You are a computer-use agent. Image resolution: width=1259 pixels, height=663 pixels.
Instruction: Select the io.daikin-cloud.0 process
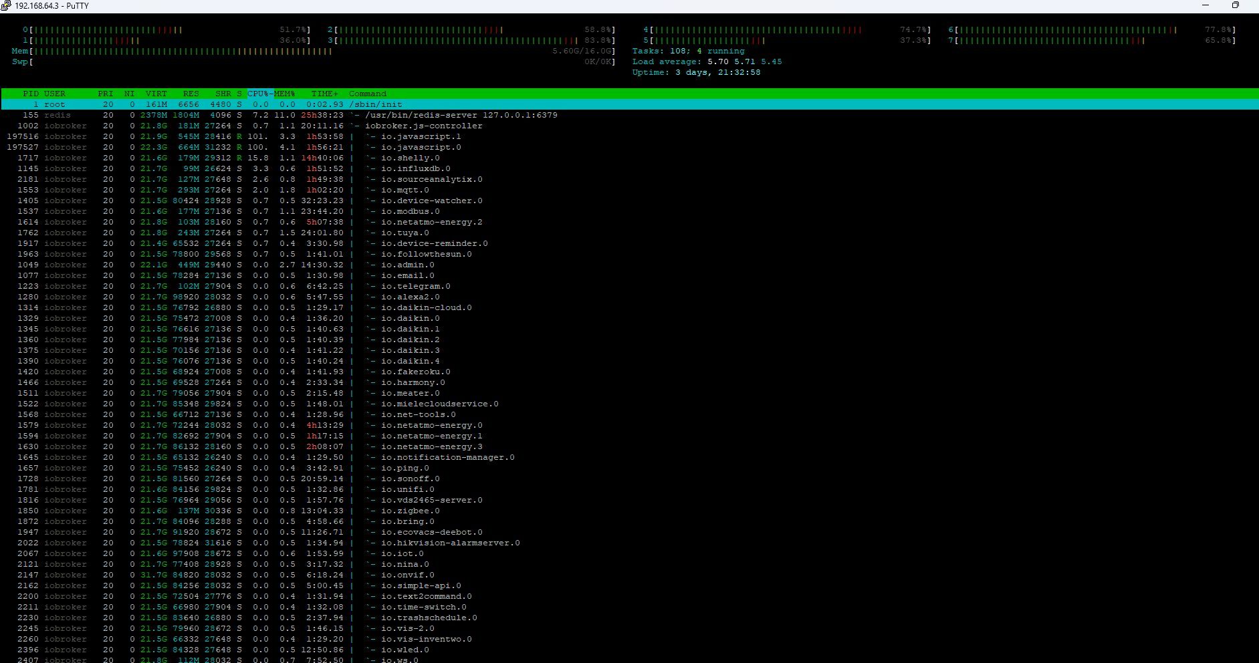(x=629, y=307)
